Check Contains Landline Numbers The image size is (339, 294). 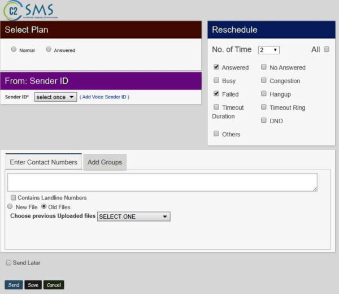pyautogui.click(x=13, y=198)
